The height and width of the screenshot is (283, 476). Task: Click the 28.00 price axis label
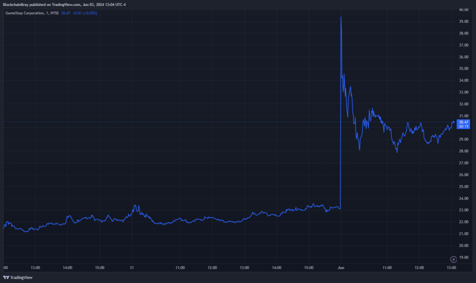tap(463, 151)
